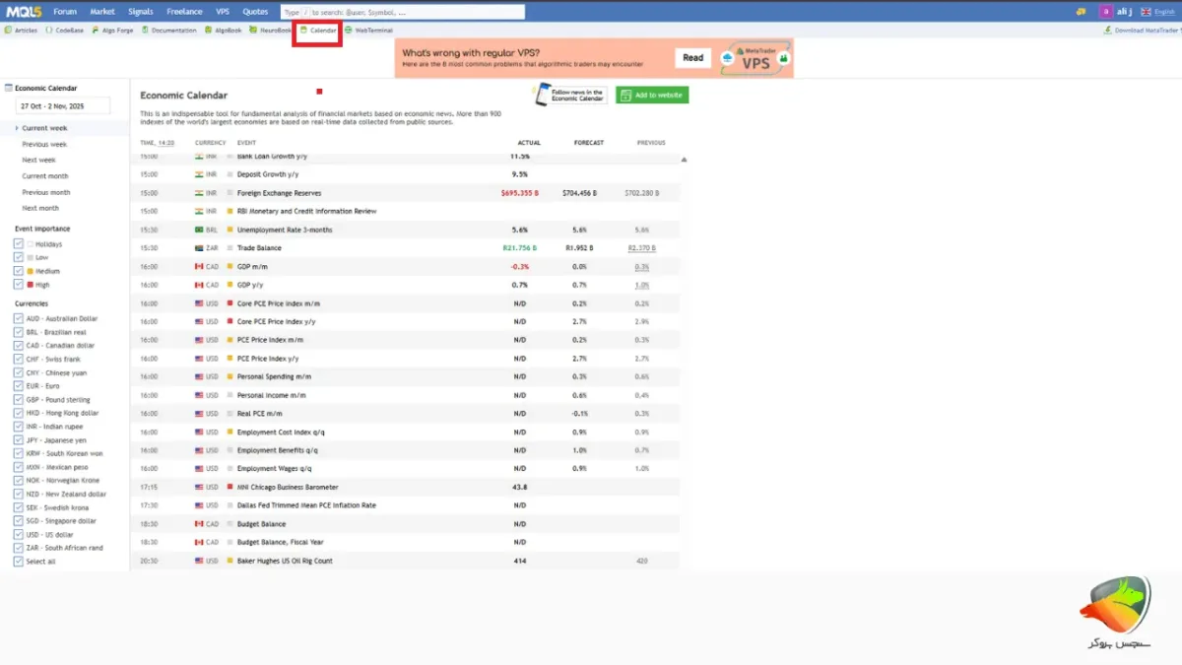Select the Previous month filter
This screenshot has height=665, width=1182.
tap(46, 192)
